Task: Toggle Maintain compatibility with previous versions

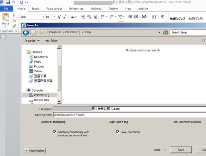Action: tap(54, 132)
